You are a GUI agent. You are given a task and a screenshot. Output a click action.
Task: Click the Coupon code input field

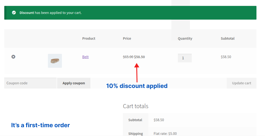(x=30, y=83)
